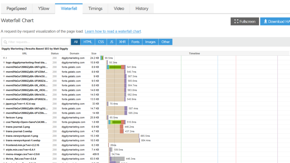The height and width of the screenshot is (163, 290).
Task: Go to the History tab
Action: (x=142, y=8)
